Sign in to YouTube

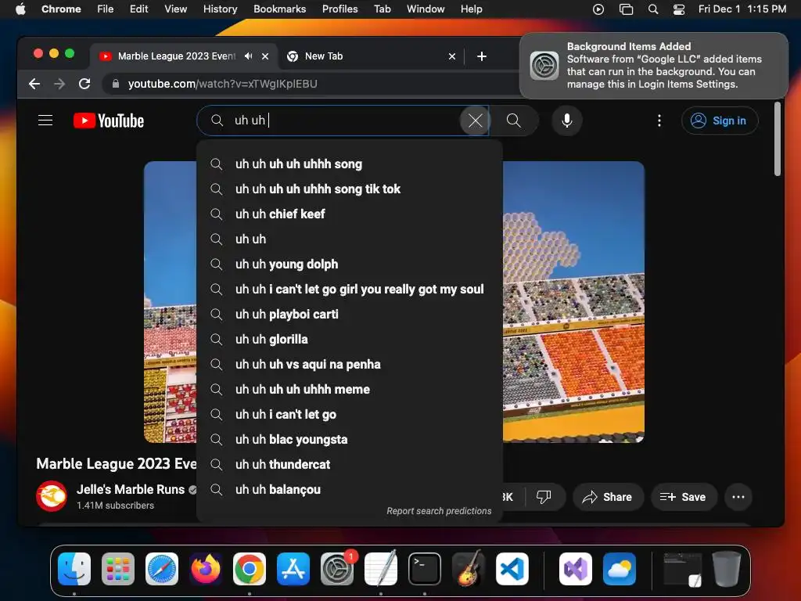point(720,121)
